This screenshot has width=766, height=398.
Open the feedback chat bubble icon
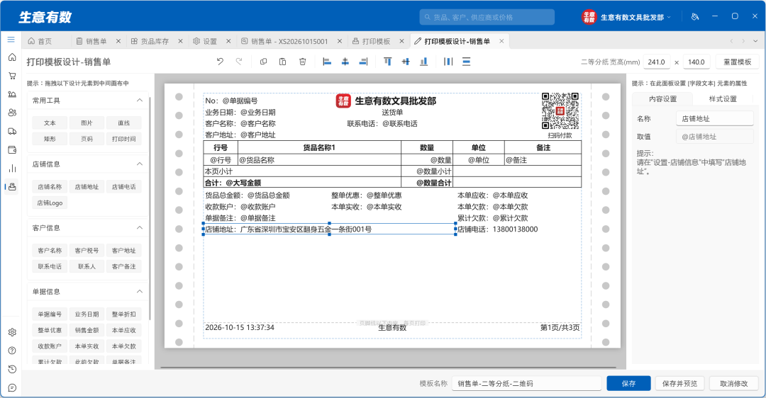click(12, 388)
